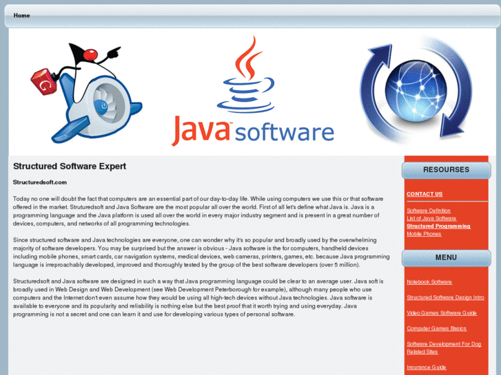This screenshot has width=501, height=375.
Task: Click the Java software logo
Action: point(253,91)
